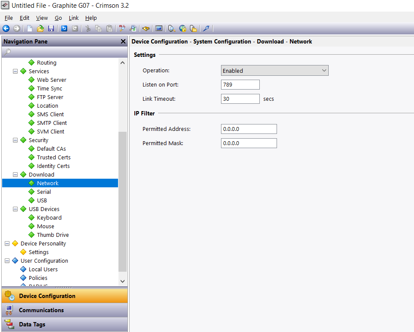Collapse the Device Personality tree node
Screen dimensions: 414x332
(x=7, y=243)
